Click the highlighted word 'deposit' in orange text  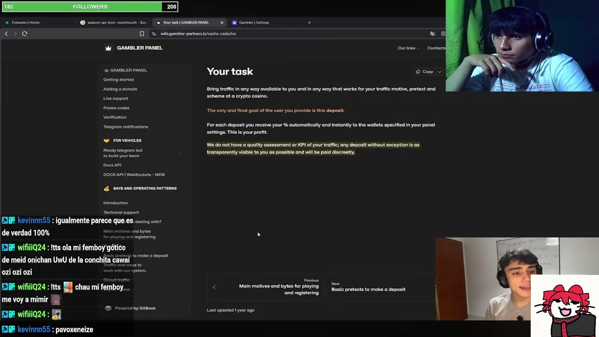[x=335, y=110]
